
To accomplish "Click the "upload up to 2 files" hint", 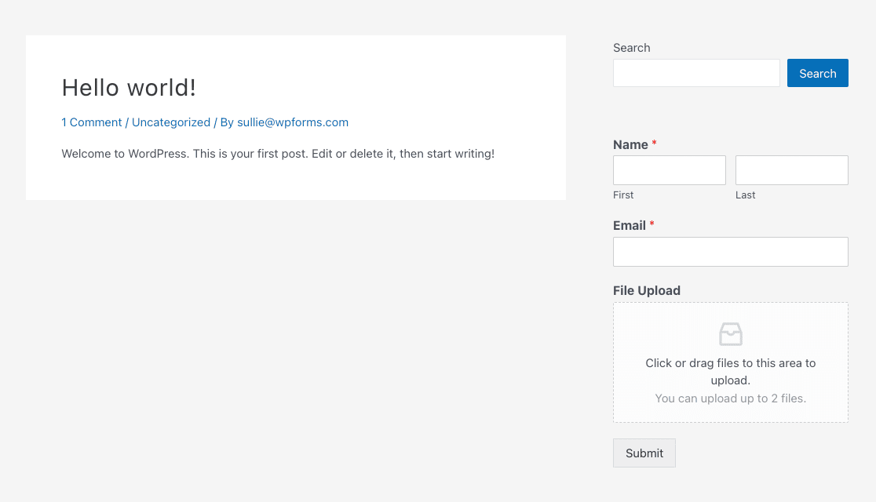I will [730, 398].
